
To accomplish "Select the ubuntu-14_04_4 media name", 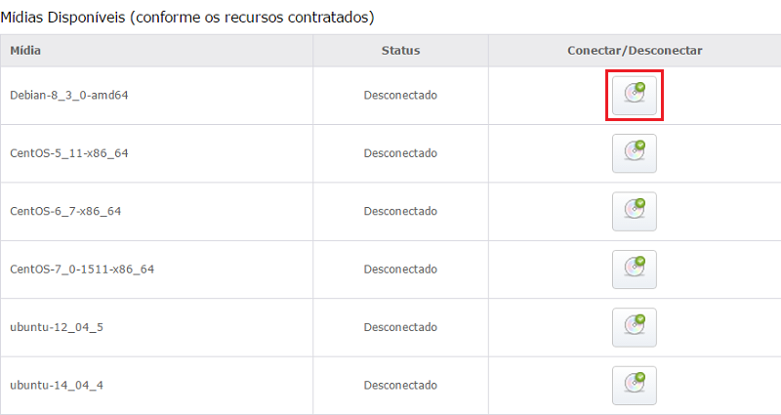I will [57, 385].
